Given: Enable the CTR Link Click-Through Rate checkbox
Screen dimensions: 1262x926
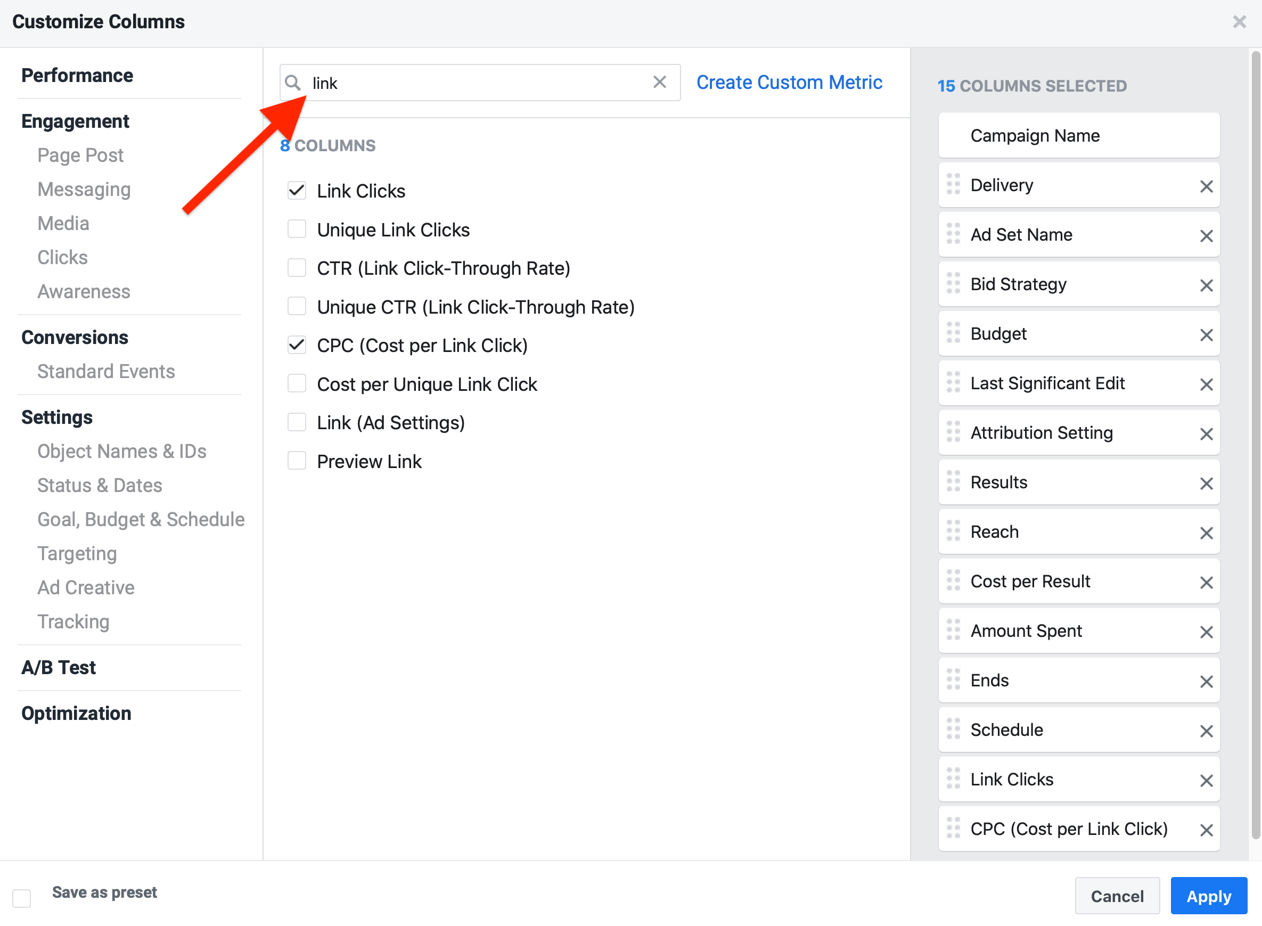Looking at the screenshot, I should pos(297,267).
